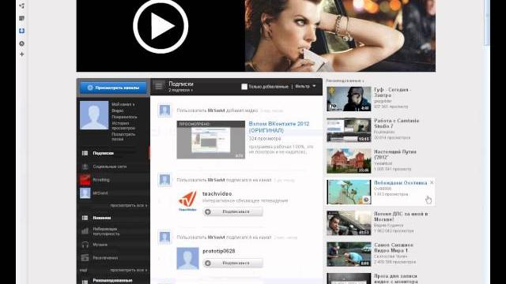Open the Взлом ВКонтакте 2012 video thumbnail
This screenshot has height=284, width=506.
pos(211,140)
